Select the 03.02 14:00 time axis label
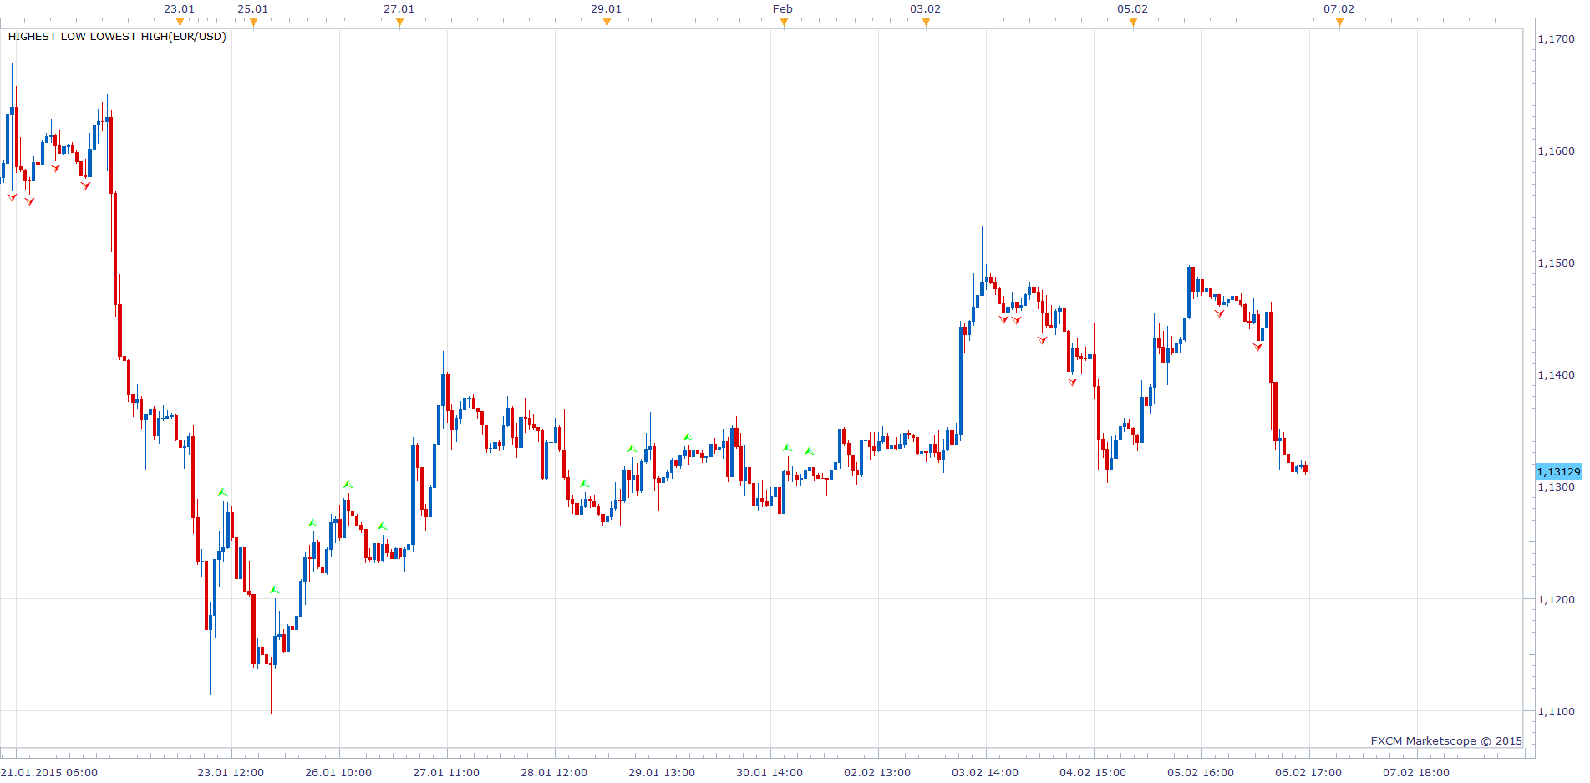Viewport: 1590px width, 783px height. pyautogui.click(x=985, y=772)
